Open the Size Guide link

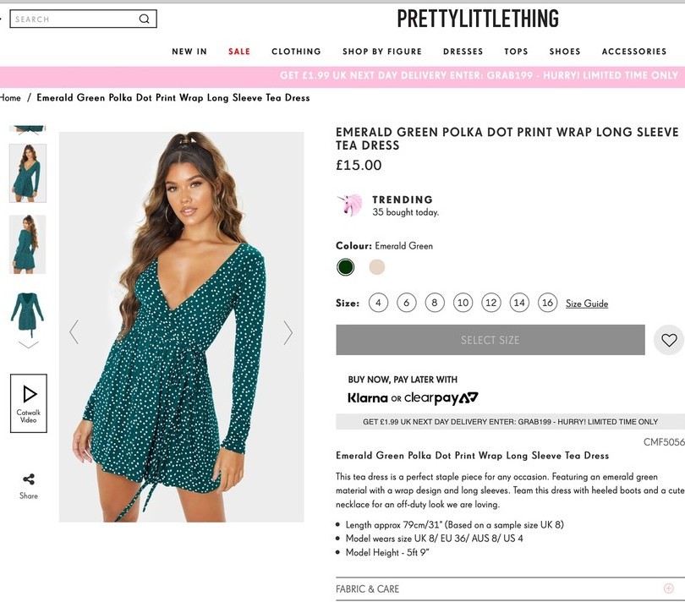pos(587,304)
